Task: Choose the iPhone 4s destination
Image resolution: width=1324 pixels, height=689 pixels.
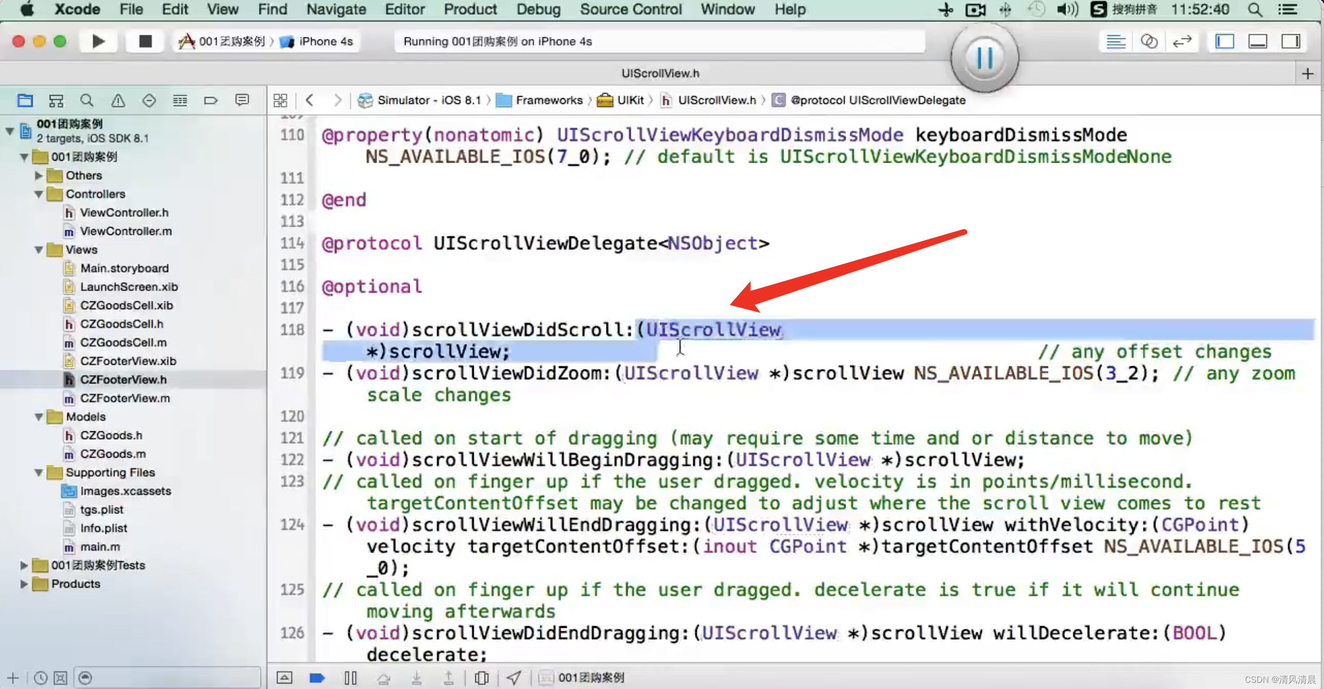Action: pyautogui.click(x=317, y=41)
